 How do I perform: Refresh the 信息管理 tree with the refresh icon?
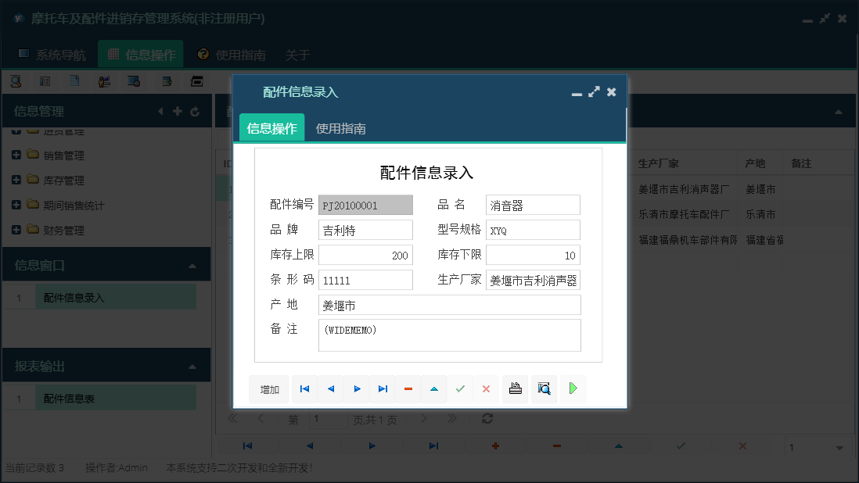pos(194,111)
